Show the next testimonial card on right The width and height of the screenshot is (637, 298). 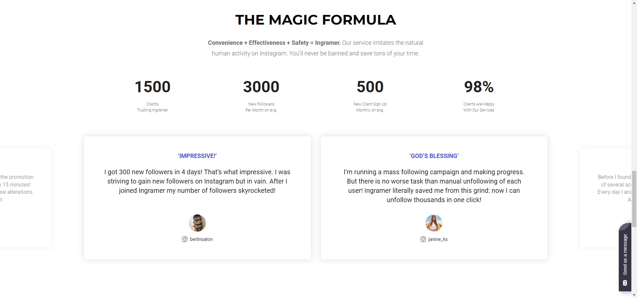pos(606,198)
